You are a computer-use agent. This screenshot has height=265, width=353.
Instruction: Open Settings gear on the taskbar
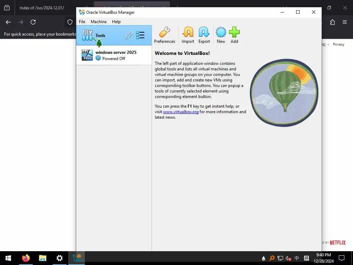click(59, 258)
